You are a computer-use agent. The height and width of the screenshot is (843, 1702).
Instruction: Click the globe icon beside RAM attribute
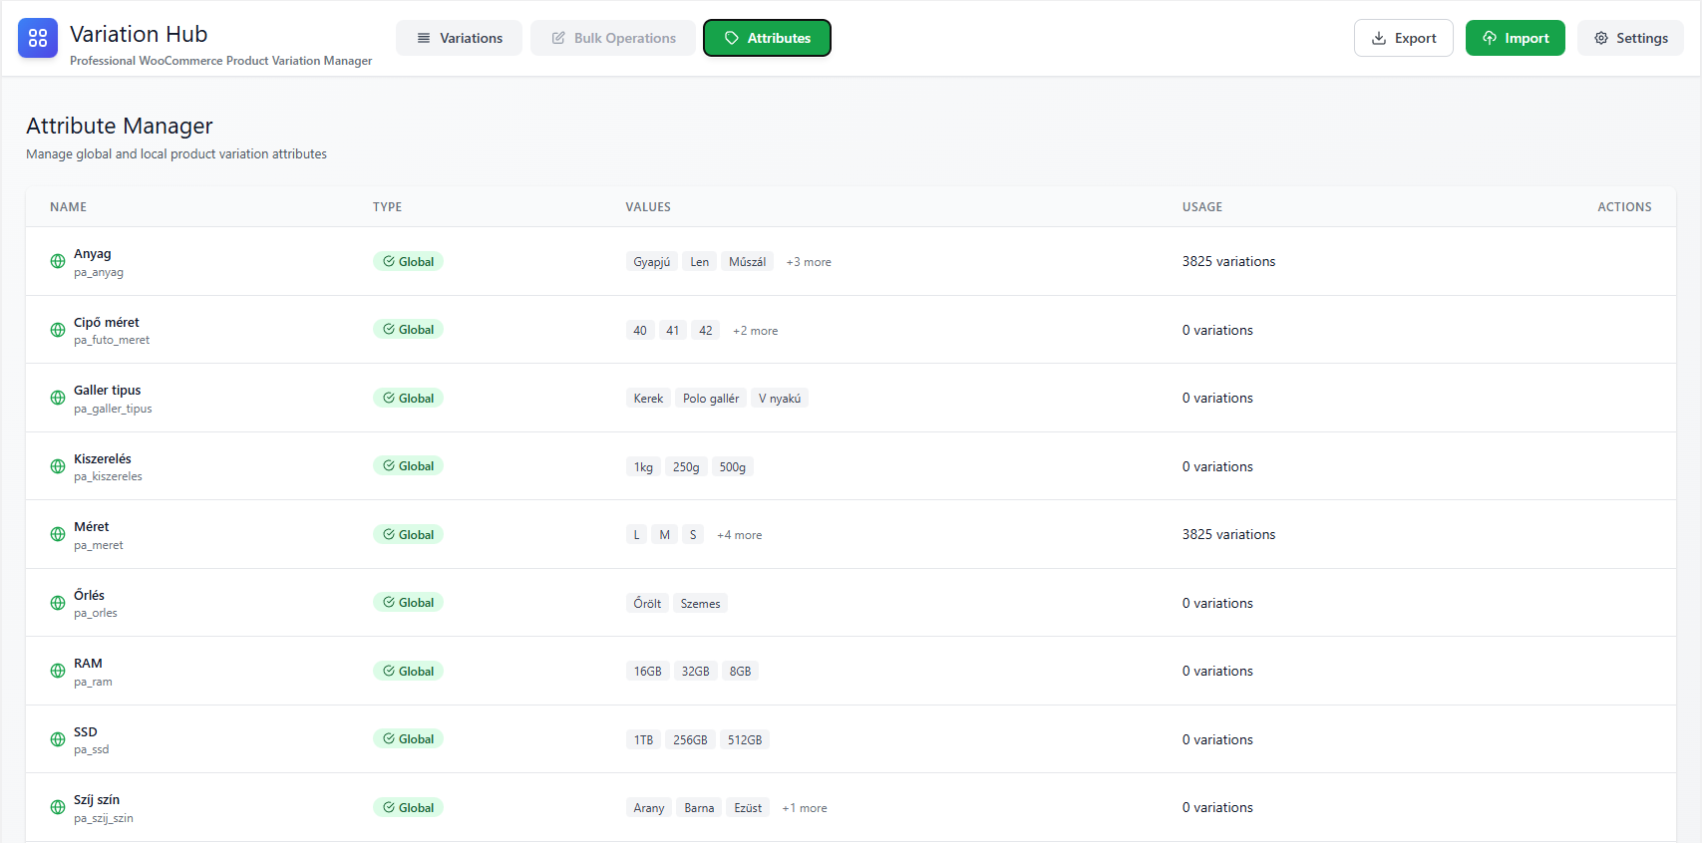pos(58,671)
